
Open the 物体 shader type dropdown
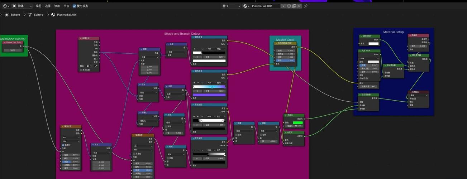[x=22, y=6]
